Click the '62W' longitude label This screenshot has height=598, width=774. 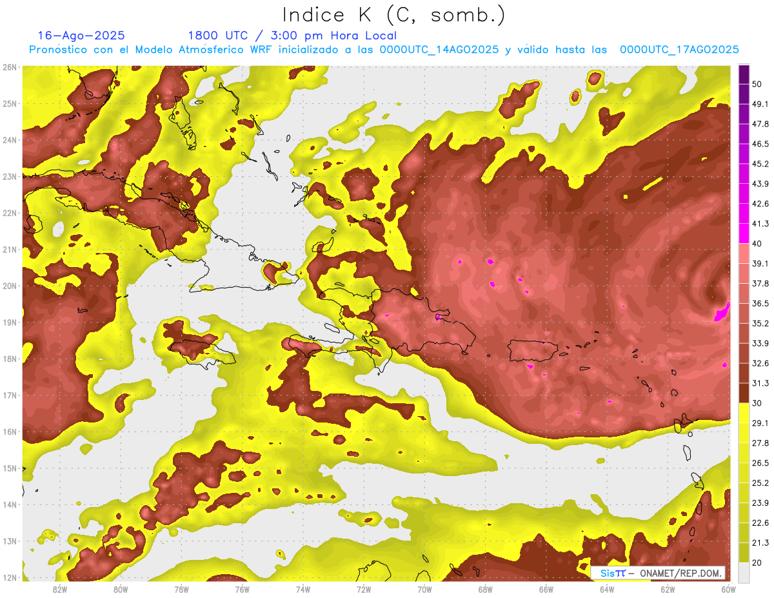(668, 590)
